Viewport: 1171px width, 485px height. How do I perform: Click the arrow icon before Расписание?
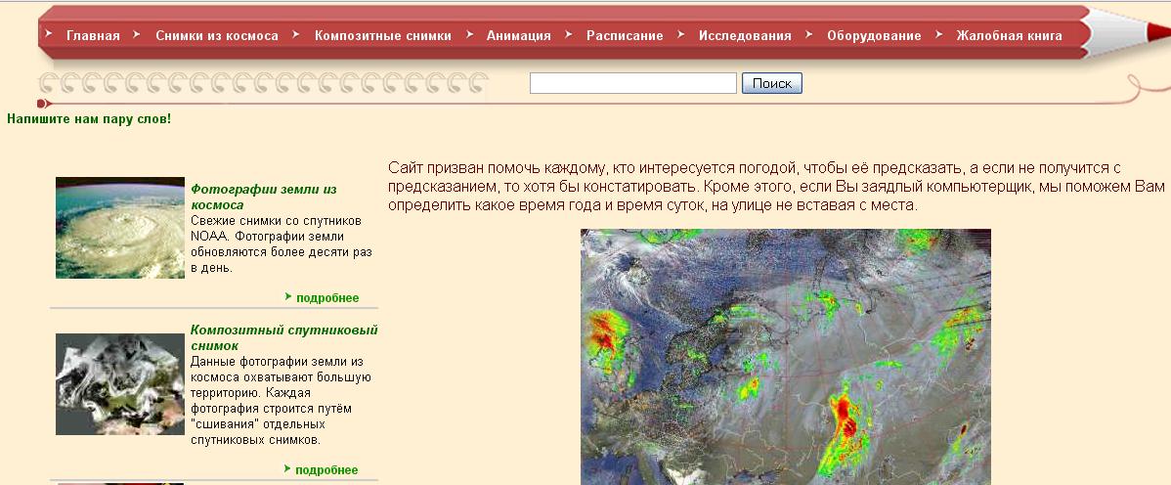click(569, 33)
